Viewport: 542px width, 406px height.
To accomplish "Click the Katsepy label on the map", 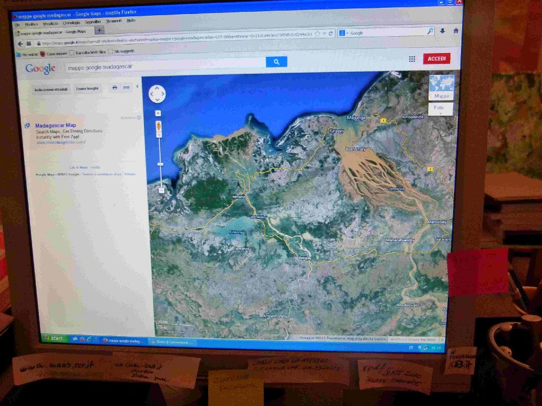I will 337,131.
